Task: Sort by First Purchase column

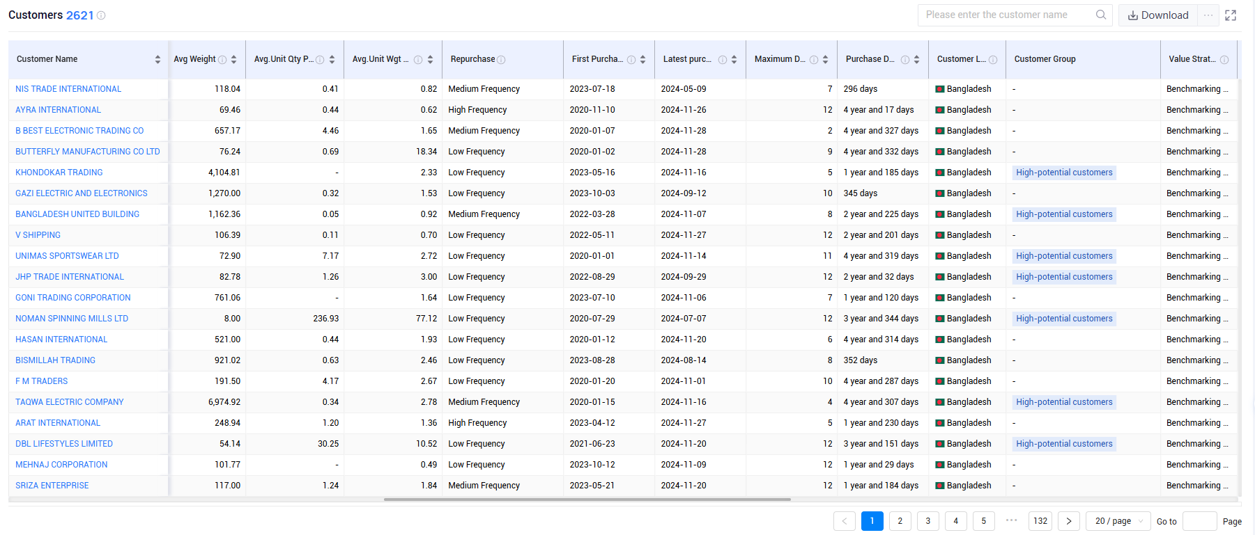Action: (x=642, y=59)
